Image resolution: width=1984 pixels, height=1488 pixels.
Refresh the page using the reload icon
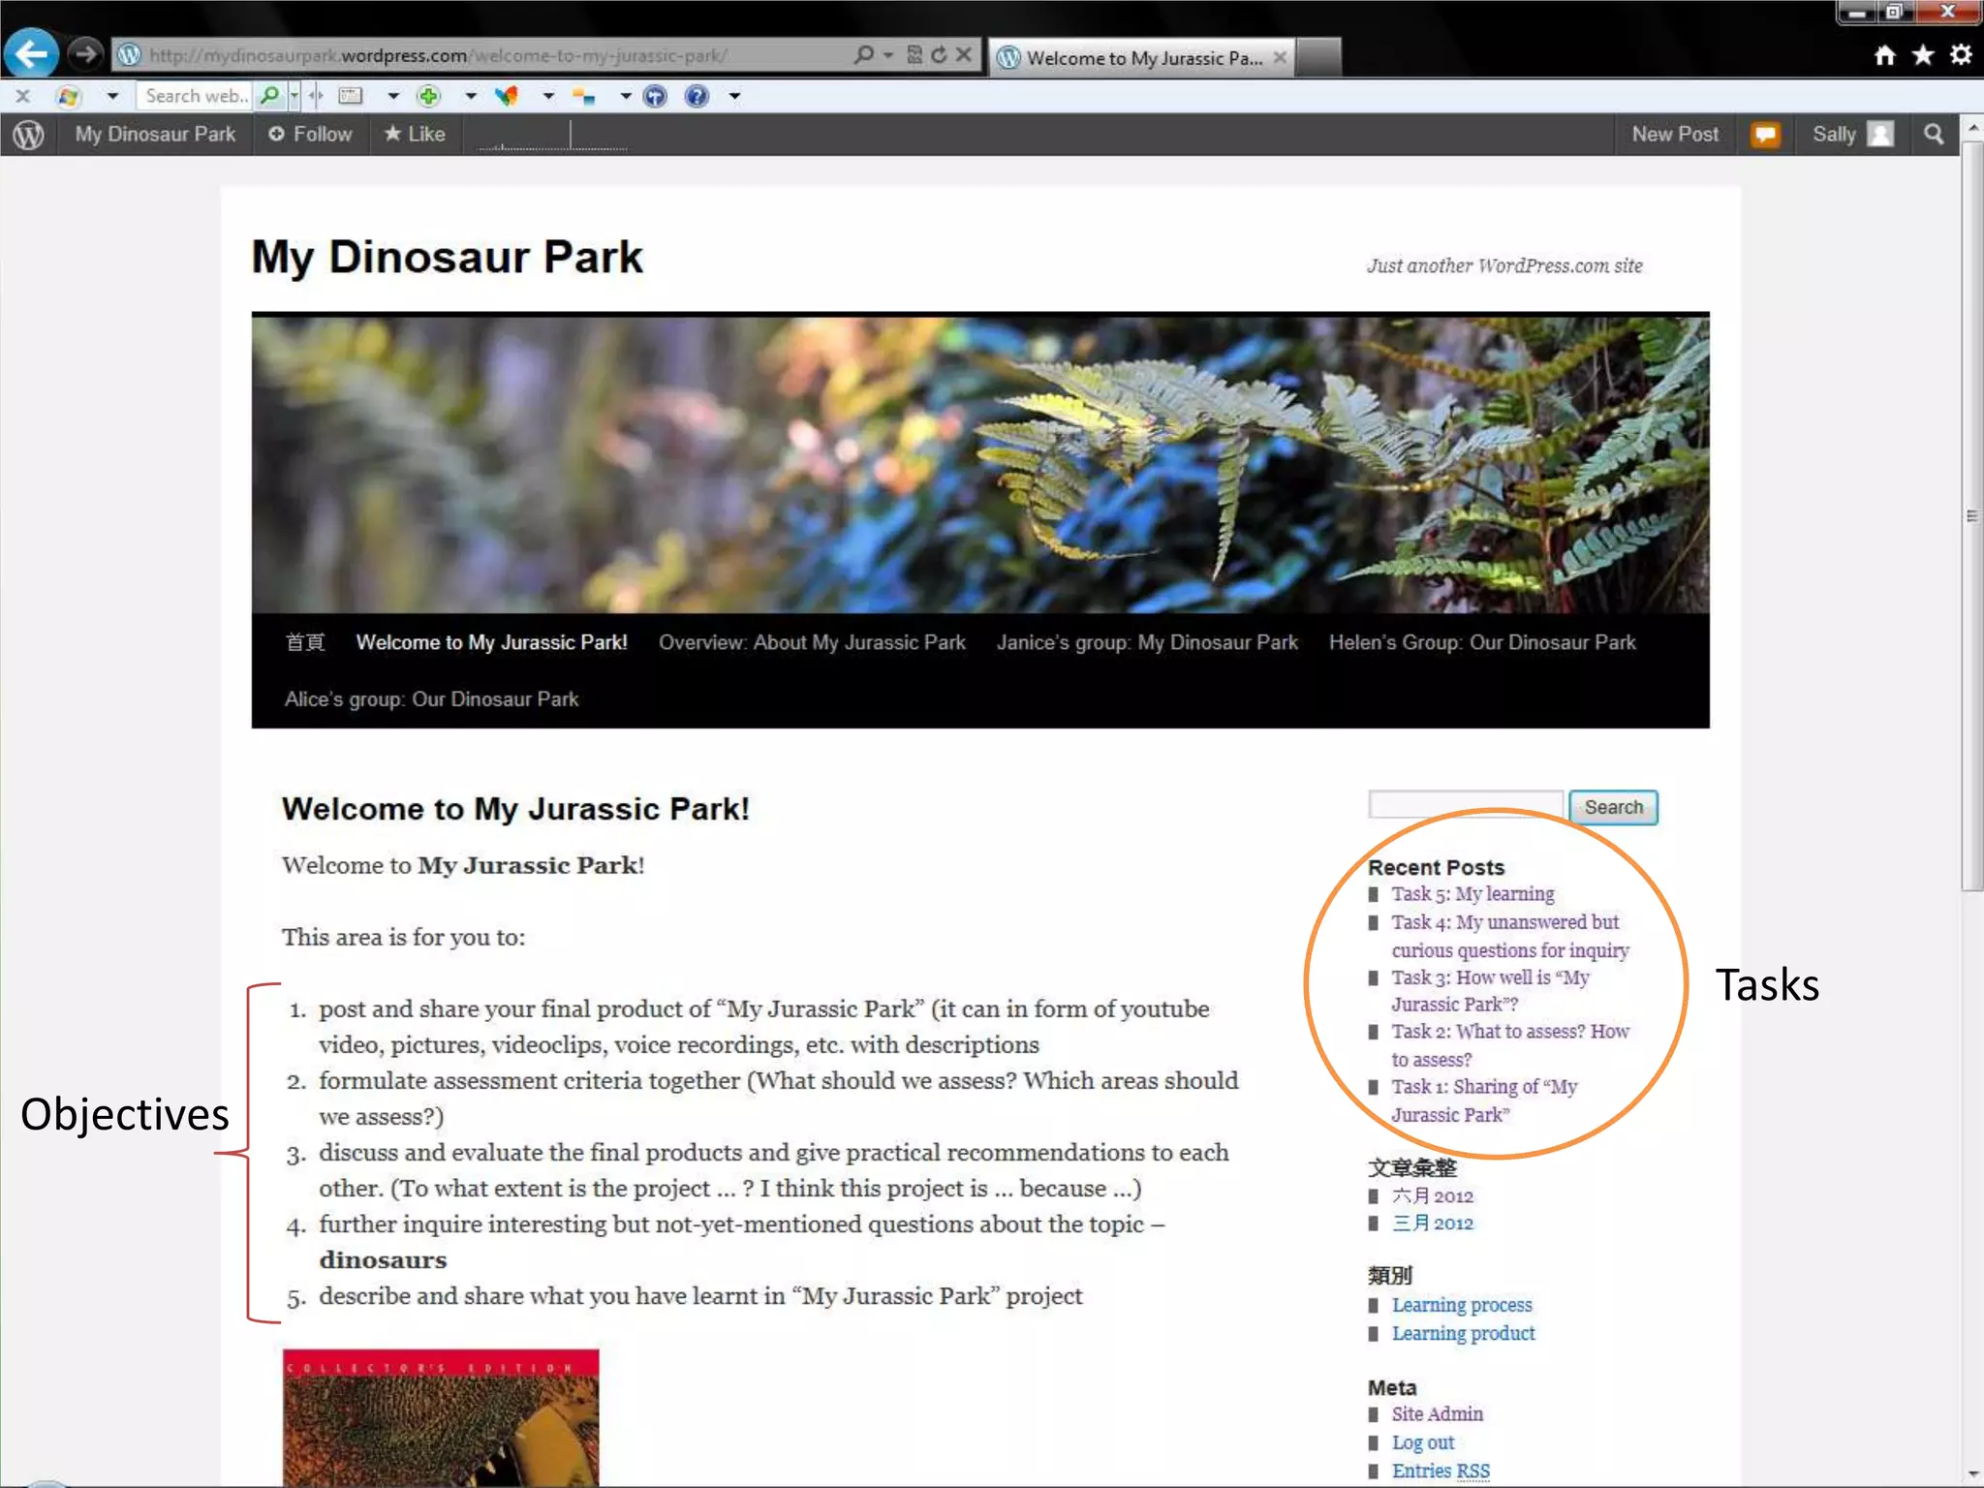coord(938,55)
